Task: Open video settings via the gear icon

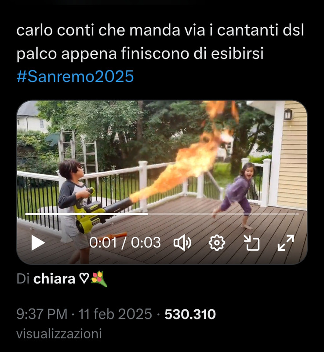Action: pyautogui.click(x=217, y=243)
